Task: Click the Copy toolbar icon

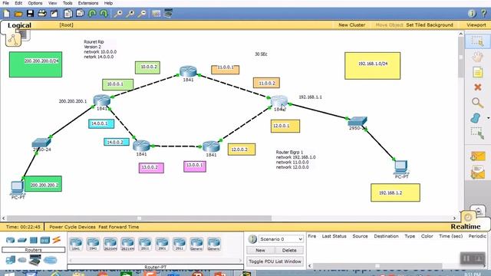Action: (68, 14)
